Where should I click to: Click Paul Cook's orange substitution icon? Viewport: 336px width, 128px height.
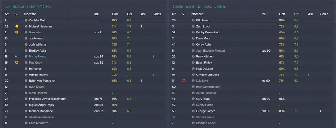(x=17, y=63)
